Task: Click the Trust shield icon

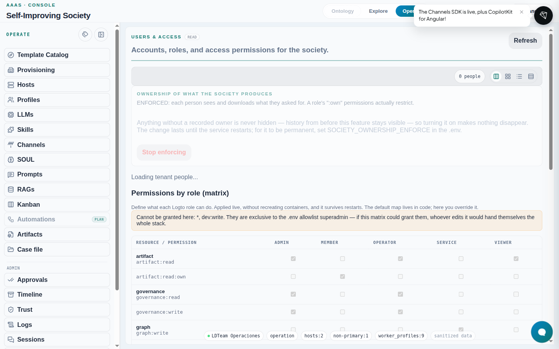Action: (x=11, y=309)
